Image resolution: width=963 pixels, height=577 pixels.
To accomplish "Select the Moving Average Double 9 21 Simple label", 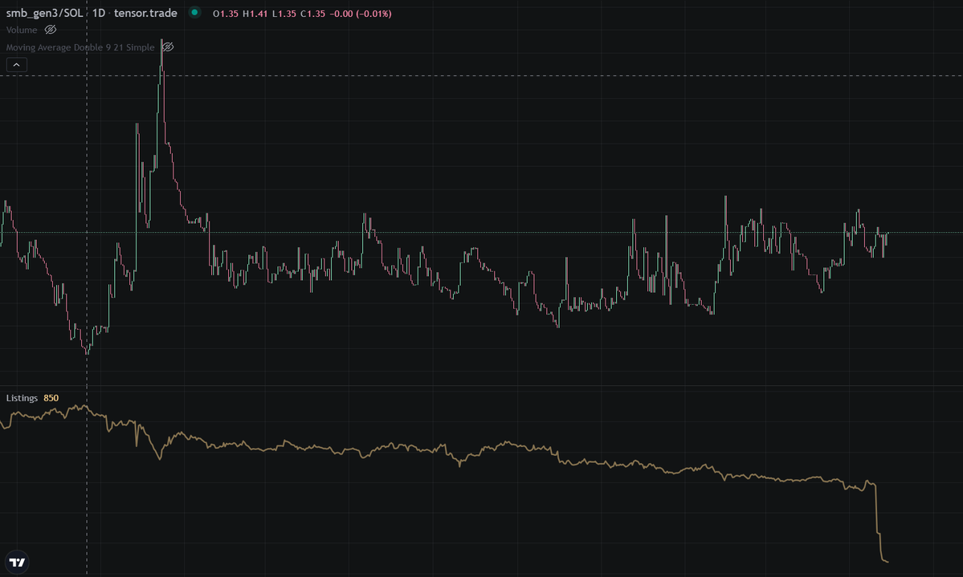I will tap(80, 47).
